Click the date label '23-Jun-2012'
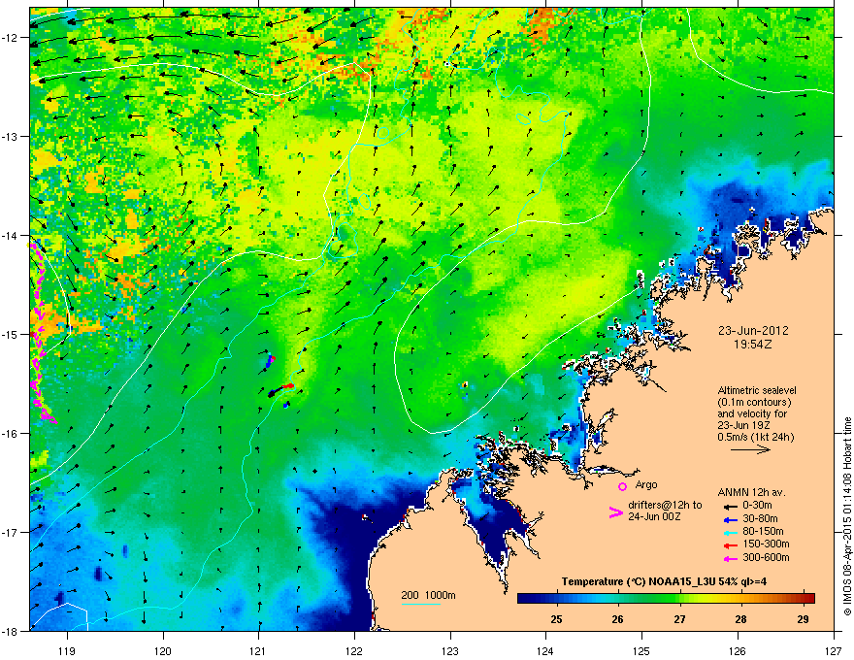This screenshot has width=854, height=660. [x=753, y=331]
